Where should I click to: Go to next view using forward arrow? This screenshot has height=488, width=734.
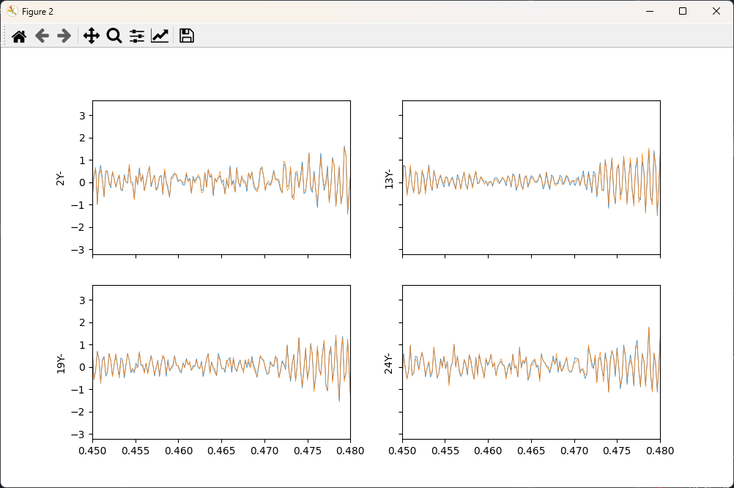coord(64,35)
